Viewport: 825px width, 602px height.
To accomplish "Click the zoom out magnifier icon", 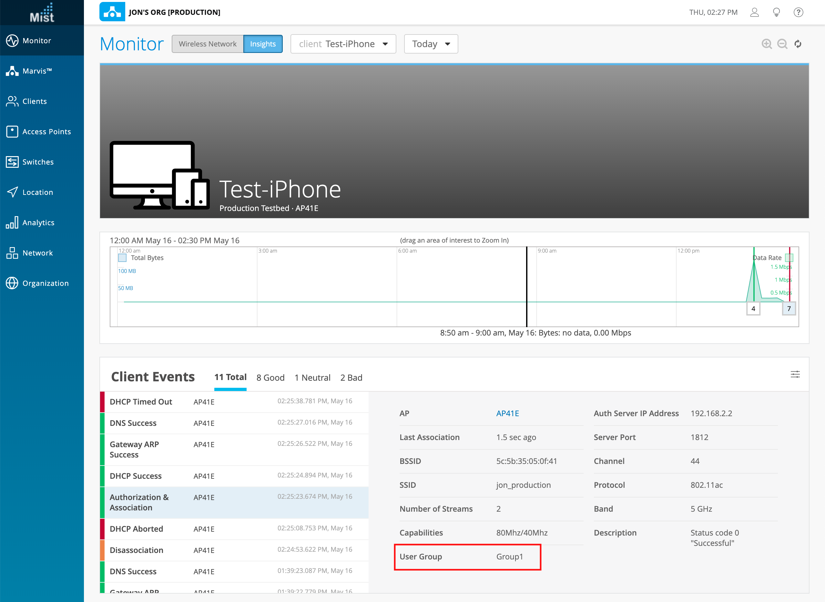I will (782, 44).
